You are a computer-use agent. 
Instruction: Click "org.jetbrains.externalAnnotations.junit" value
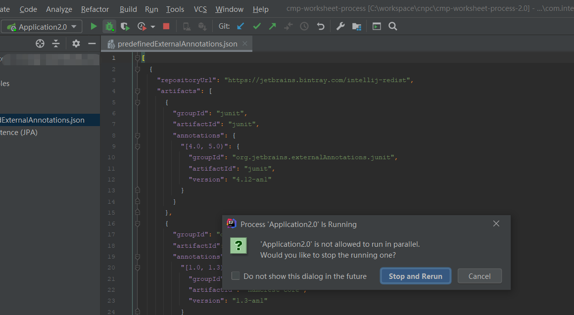click(x=313, y=157)
